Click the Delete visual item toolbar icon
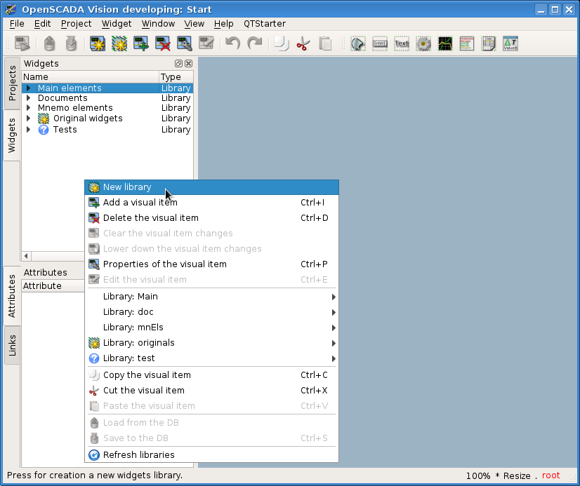The height and width of the screenshot is (486, 580). pyautogui.click(x=163, y=43)
